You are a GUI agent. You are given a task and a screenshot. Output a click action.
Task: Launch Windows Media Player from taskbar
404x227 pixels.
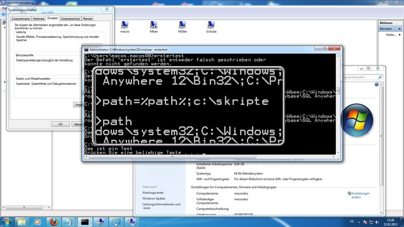point(38,221)
